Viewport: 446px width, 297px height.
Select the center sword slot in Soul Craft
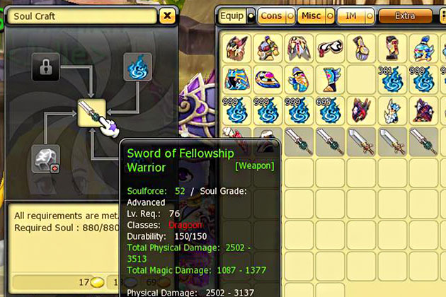(x=91, y=113)
